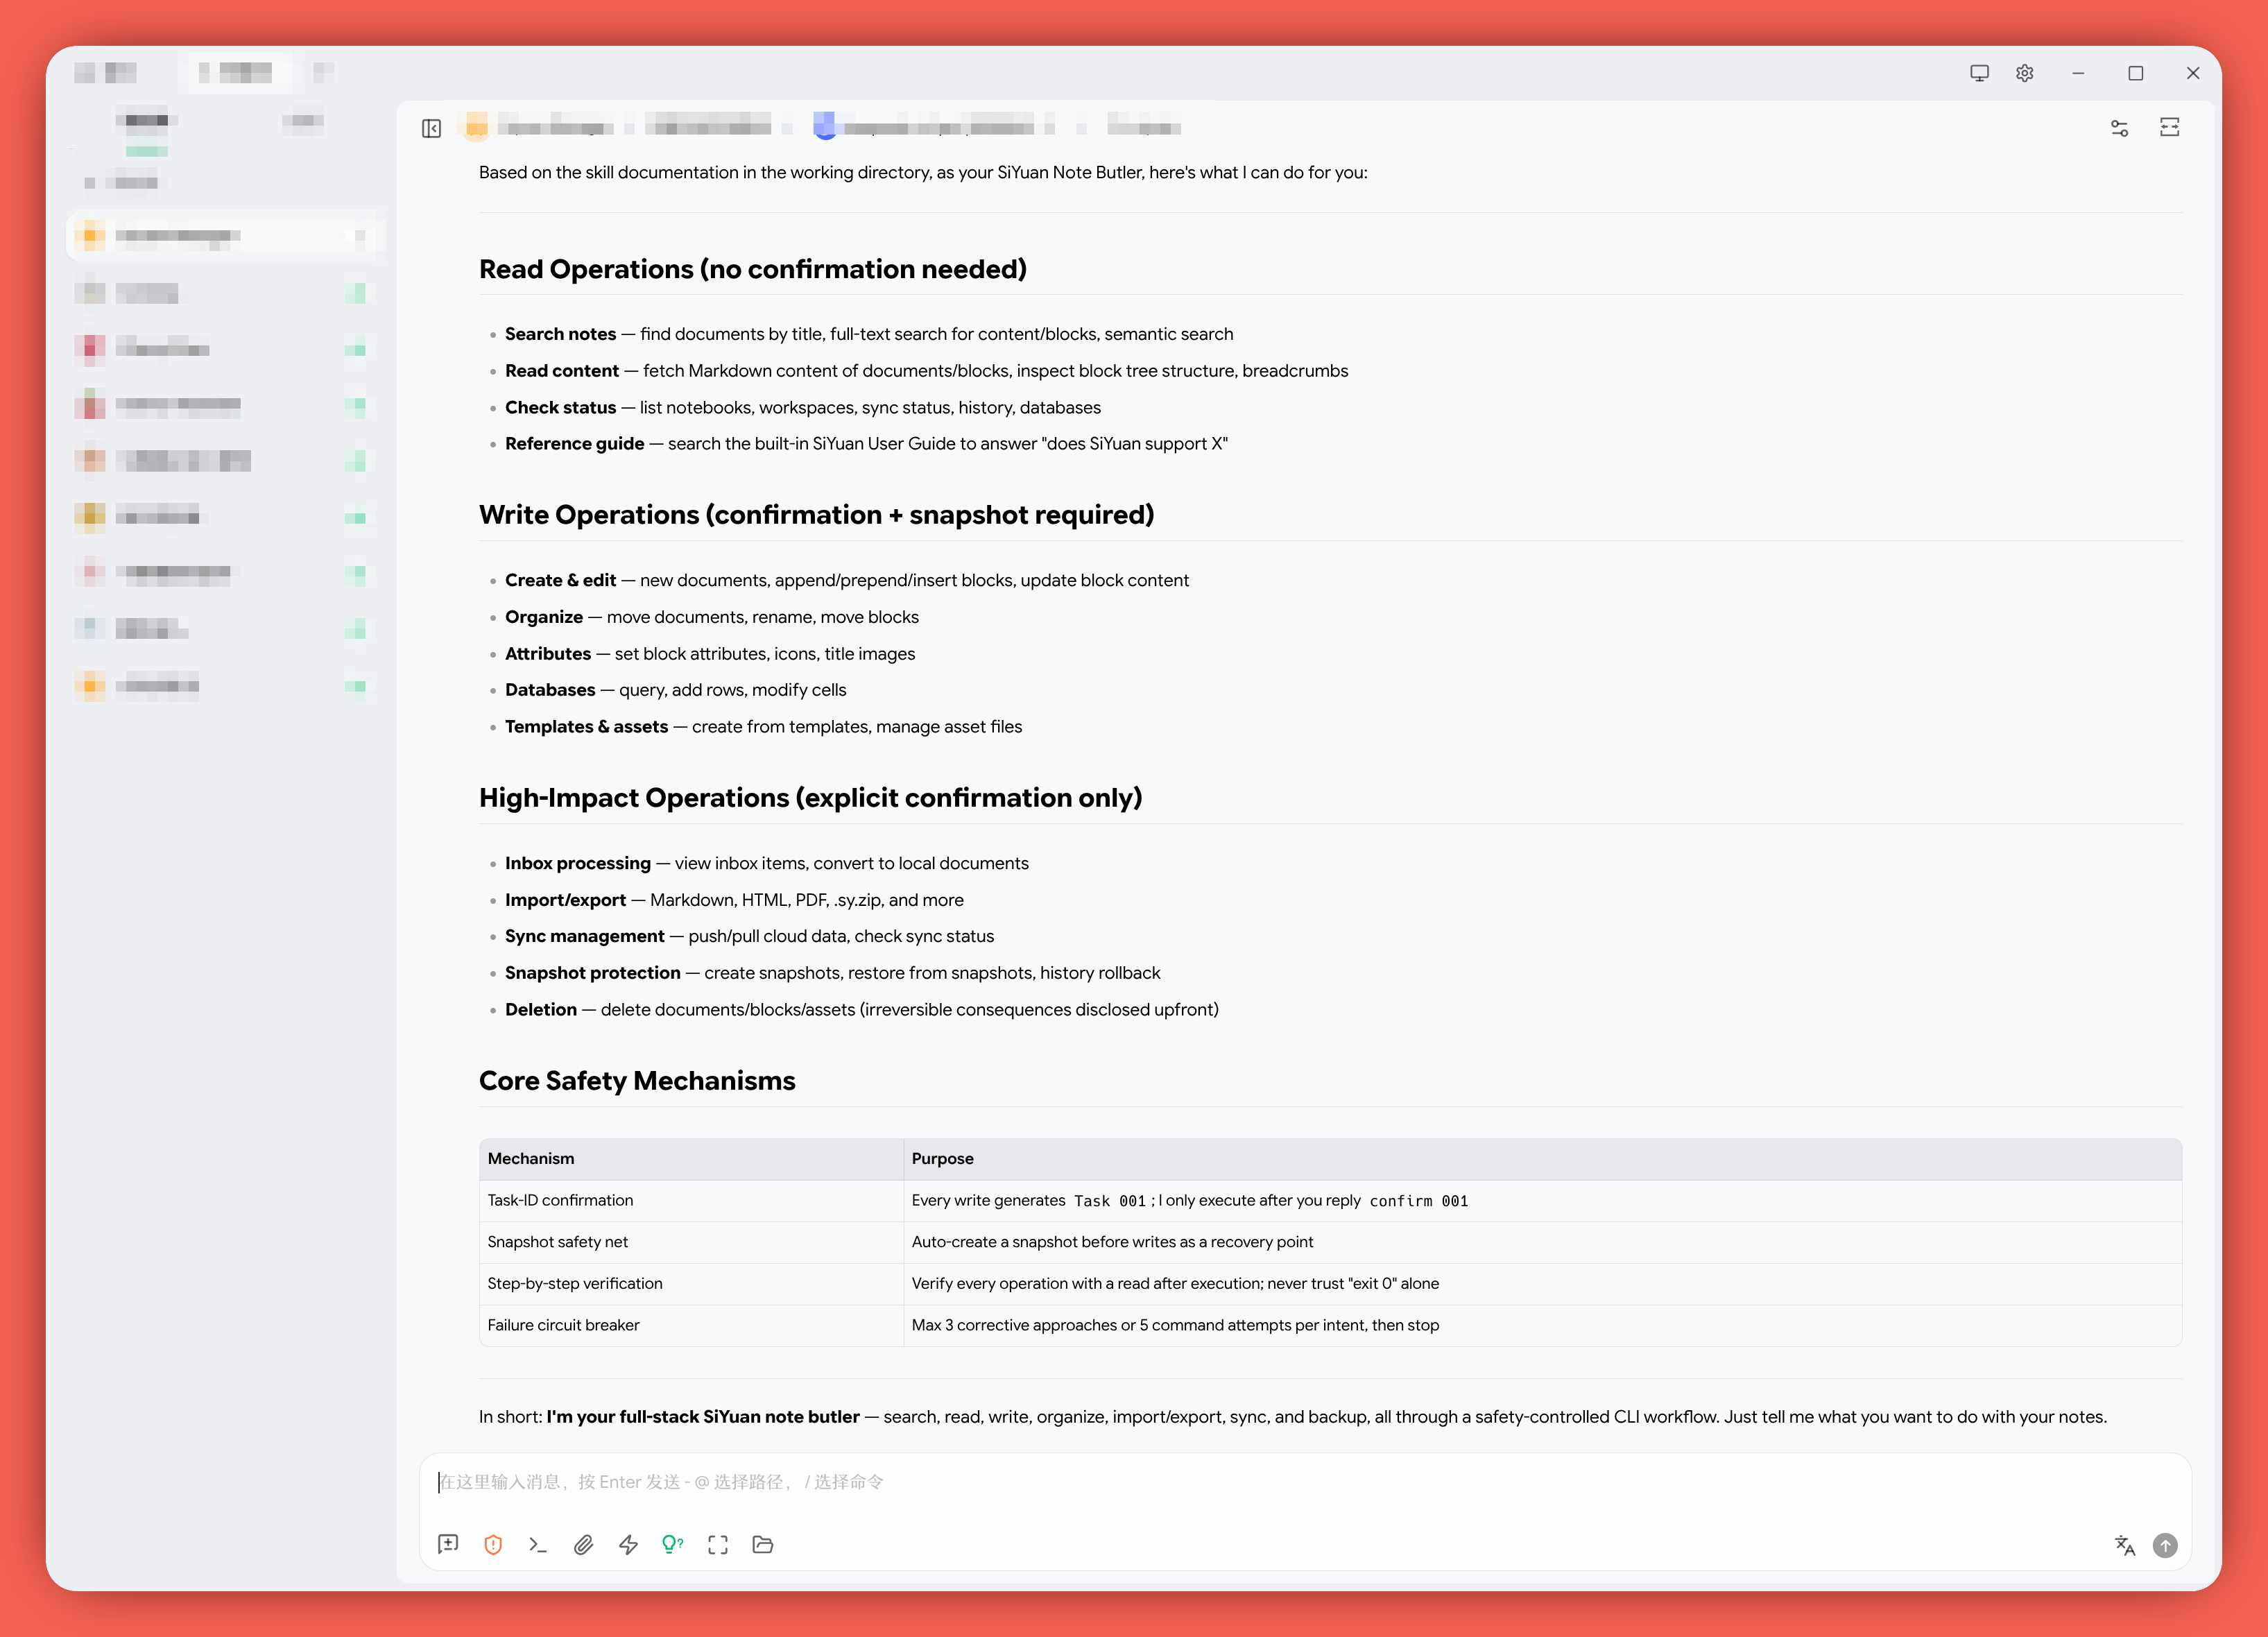The image size is (2268, 1637).
Task: Open the terminal prompt icon
Action: (x=538, y=1545)
